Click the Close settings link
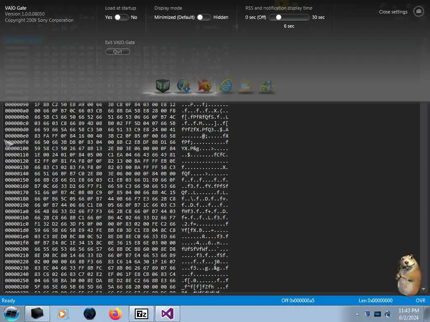The height and width of the screenshot is (322, 430). [x=393, y=12]
